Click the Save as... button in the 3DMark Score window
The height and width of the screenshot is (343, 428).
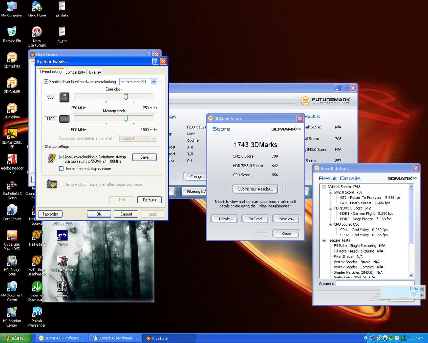pyautogui.click(x=287, y=219)
